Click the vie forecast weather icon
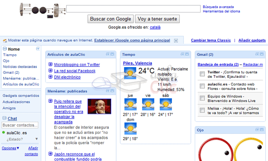The height and width of the screenshot is (161, 268). [148, 105]
